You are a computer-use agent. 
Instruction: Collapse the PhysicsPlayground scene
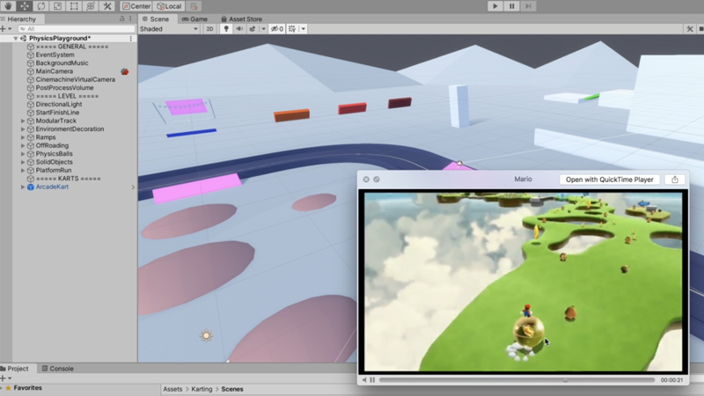16,39
